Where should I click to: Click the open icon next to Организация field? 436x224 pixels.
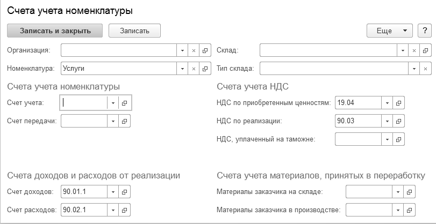click(x=205, y=50)
